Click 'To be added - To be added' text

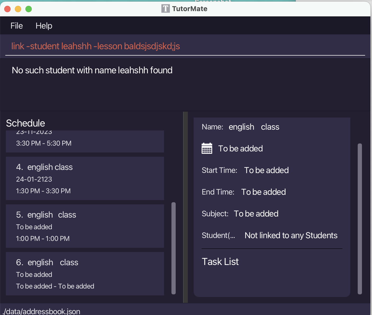point(55,286)
